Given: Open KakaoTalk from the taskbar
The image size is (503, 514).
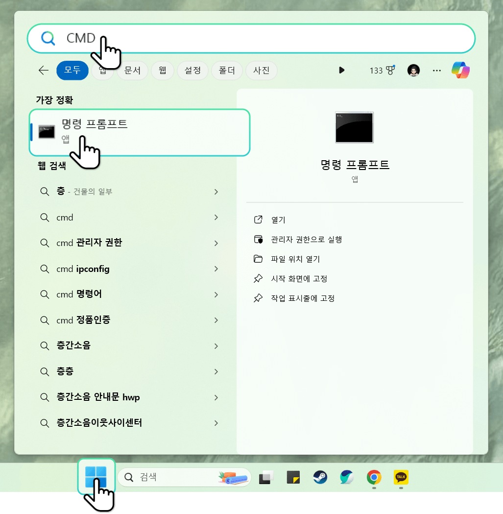Looking at the screenshot, I should pyautogui.click(x=401, y=477).
